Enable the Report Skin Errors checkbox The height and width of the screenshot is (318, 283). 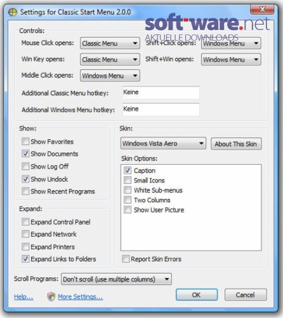[126, 259]
